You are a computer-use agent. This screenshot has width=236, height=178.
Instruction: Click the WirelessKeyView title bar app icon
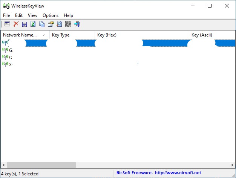pyautogui.click(x=6, y=6)
